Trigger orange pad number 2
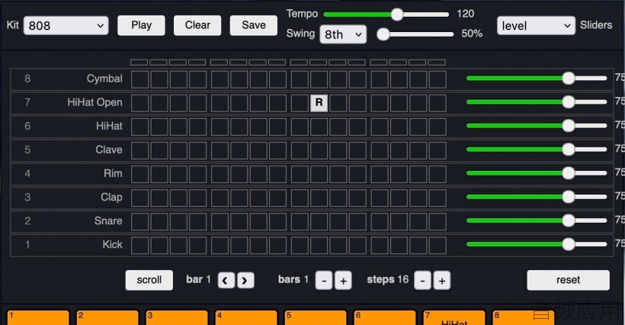 pyautogui.click(x=107, y=317)
